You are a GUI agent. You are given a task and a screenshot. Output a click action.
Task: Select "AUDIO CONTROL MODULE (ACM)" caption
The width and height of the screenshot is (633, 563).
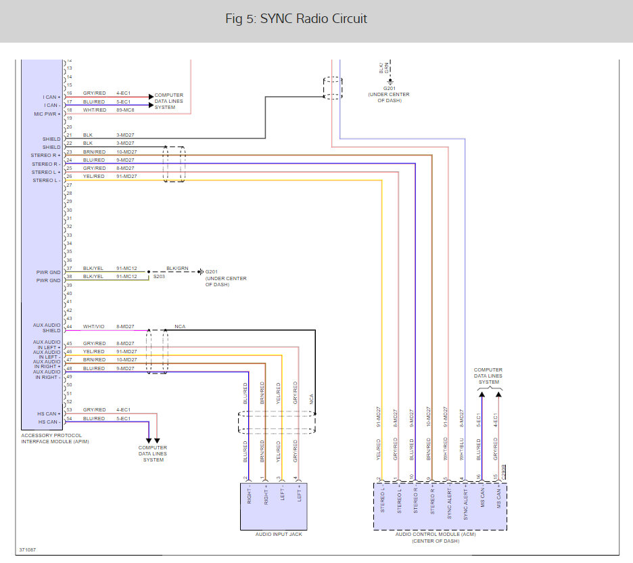436,535
